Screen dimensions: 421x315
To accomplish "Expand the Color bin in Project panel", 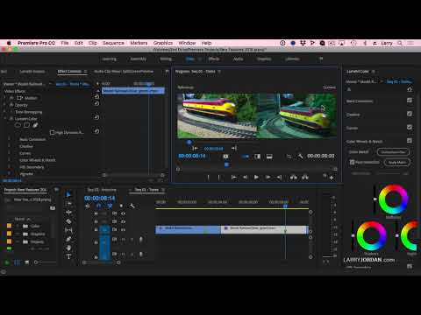I will (18, 226).
